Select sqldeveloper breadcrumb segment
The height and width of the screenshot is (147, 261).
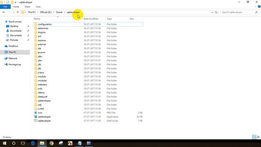[73, 12]
